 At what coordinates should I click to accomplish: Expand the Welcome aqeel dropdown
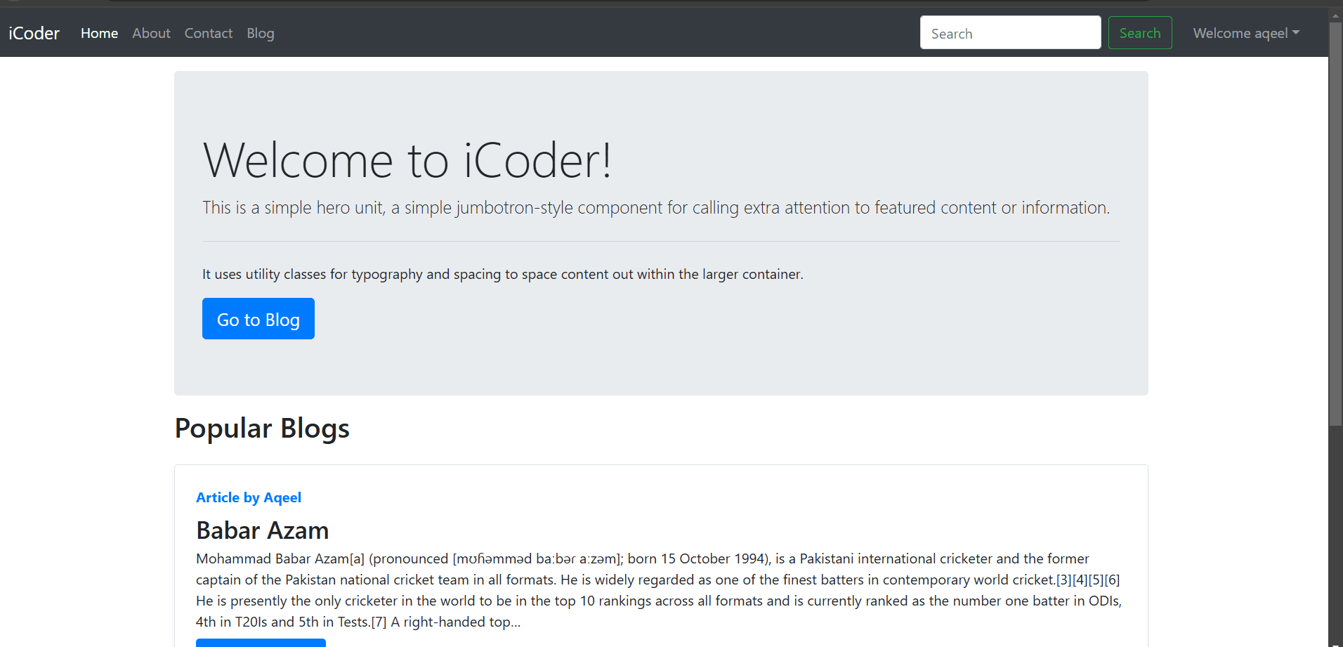click(x=1245, y=33)
